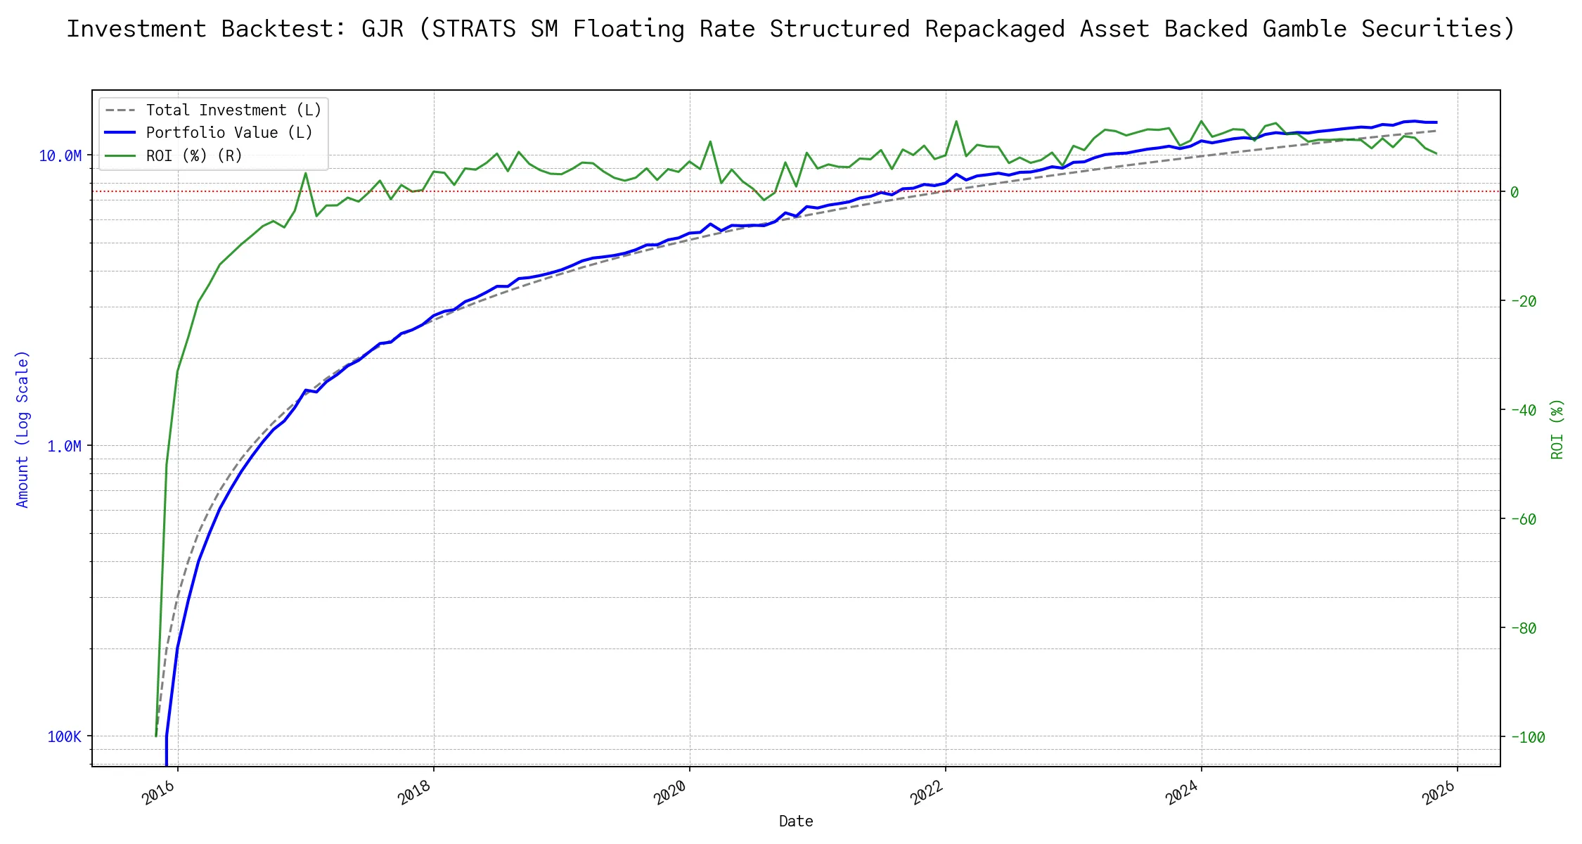Click the Amount (Log Scale) axis title

point(22,429)
